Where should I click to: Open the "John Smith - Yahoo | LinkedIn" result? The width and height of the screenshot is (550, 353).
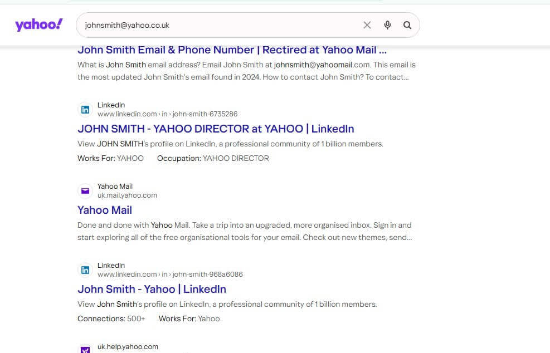tap(152, 289)
